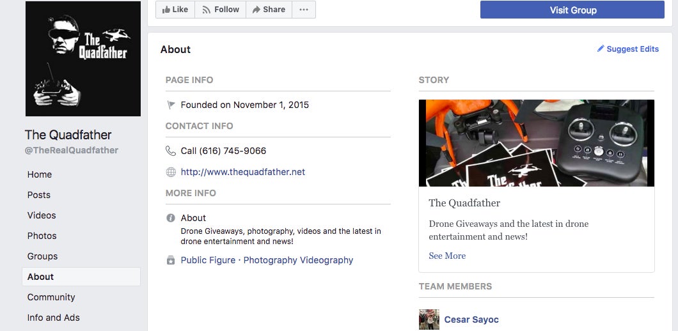Open the Story drone cover image
The height and width of the screenshot is (331, 678).
[x=536, y=143]
